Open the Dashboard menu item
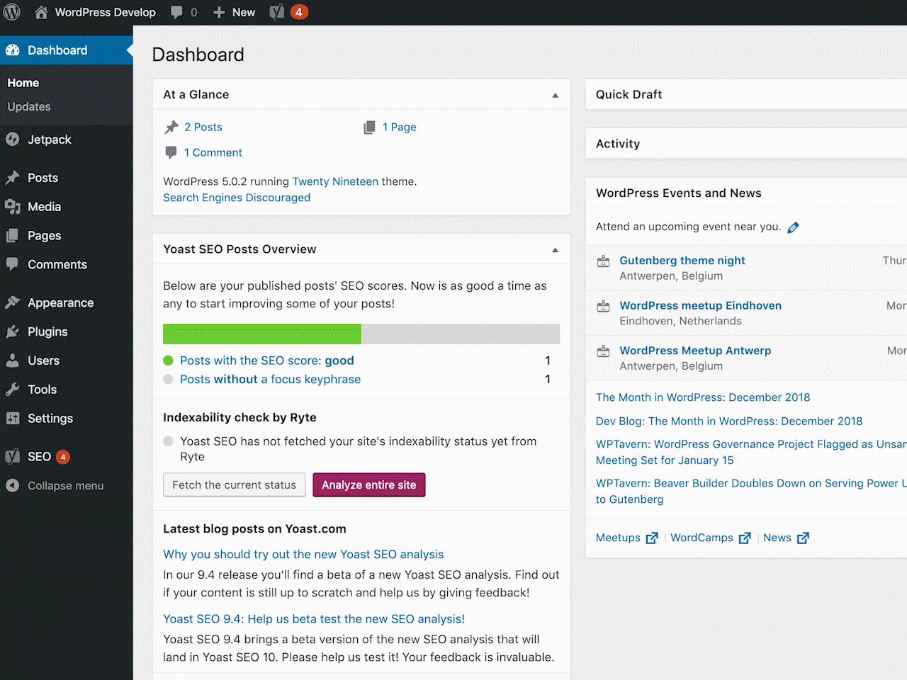The image size is (907, 680). pyautogui.click(x=67, y=50)
